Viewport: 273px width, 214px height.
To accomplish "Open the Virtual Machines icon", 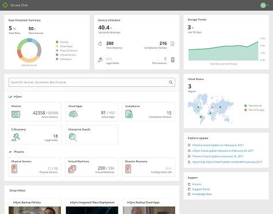I will coord(72,169).
